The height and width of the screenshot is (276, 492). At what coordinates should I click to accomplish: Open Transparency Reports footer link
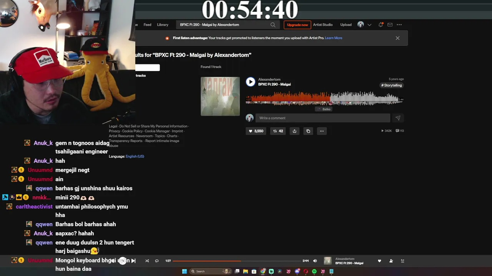(126, 141)
